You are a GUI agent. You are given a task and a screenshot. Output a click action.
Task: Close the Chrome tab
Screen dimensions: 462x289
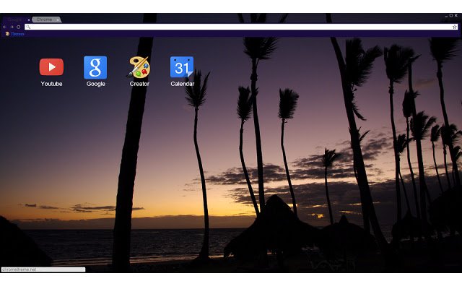point(58,20)
